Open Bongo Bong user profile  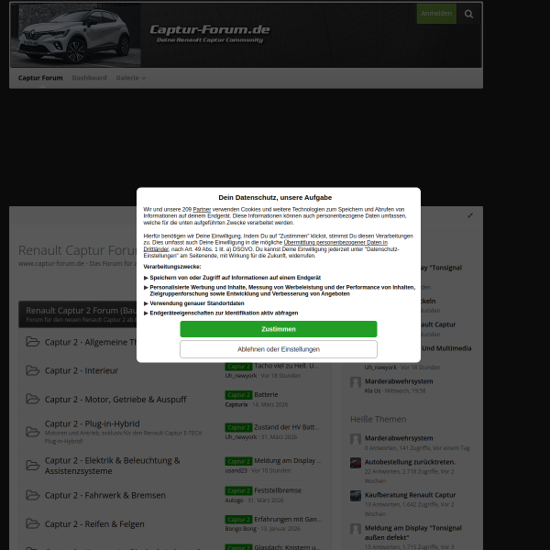coord(240,529)
